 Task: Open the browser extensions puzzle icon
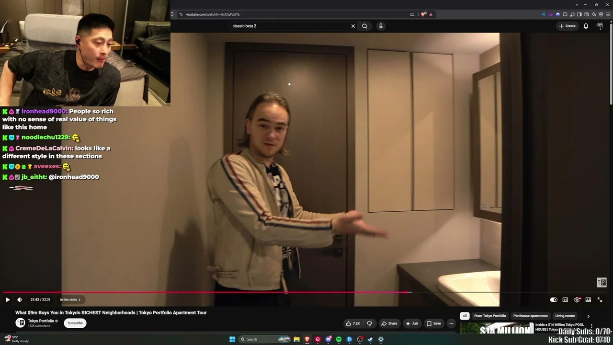[565, 14]
